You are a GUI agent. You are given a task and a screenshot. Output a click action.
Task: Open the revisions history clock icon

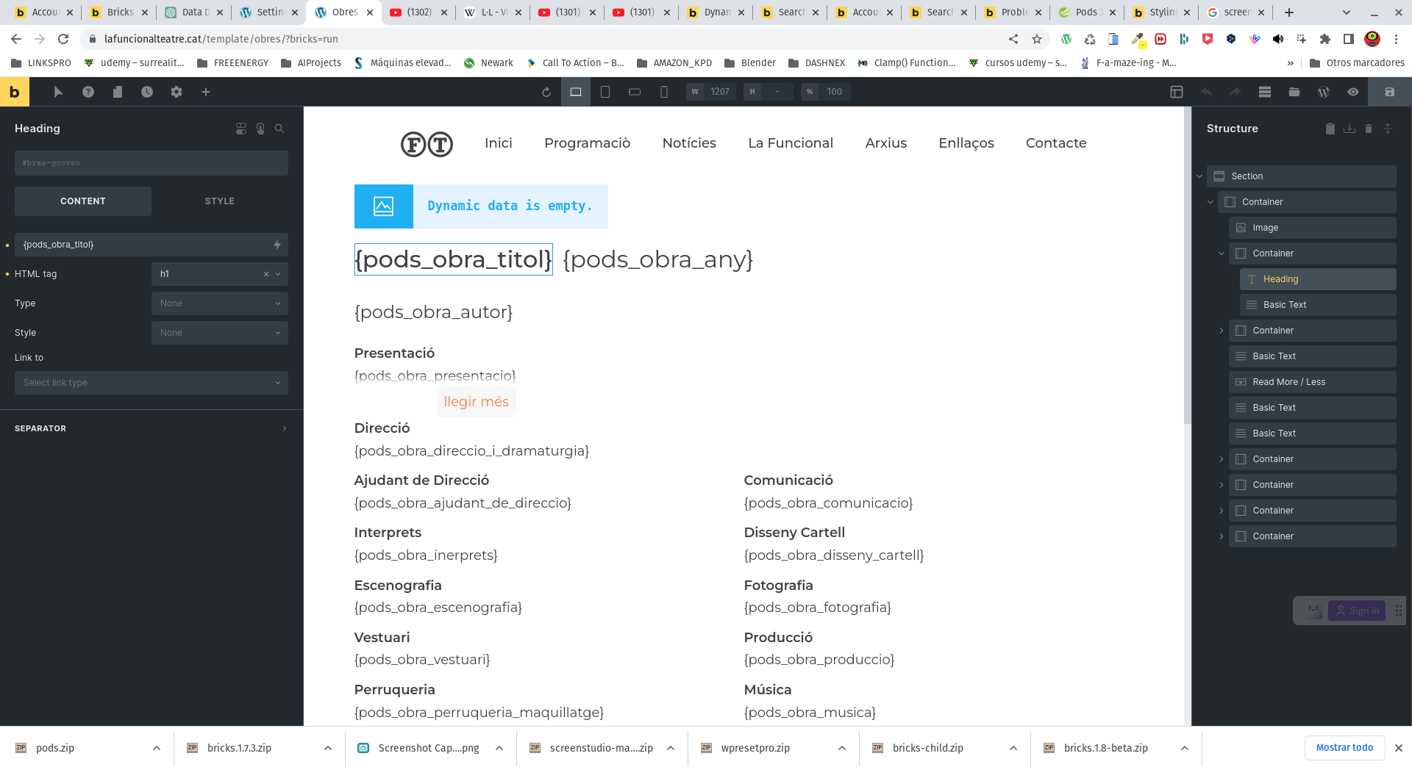click(147, 92)
